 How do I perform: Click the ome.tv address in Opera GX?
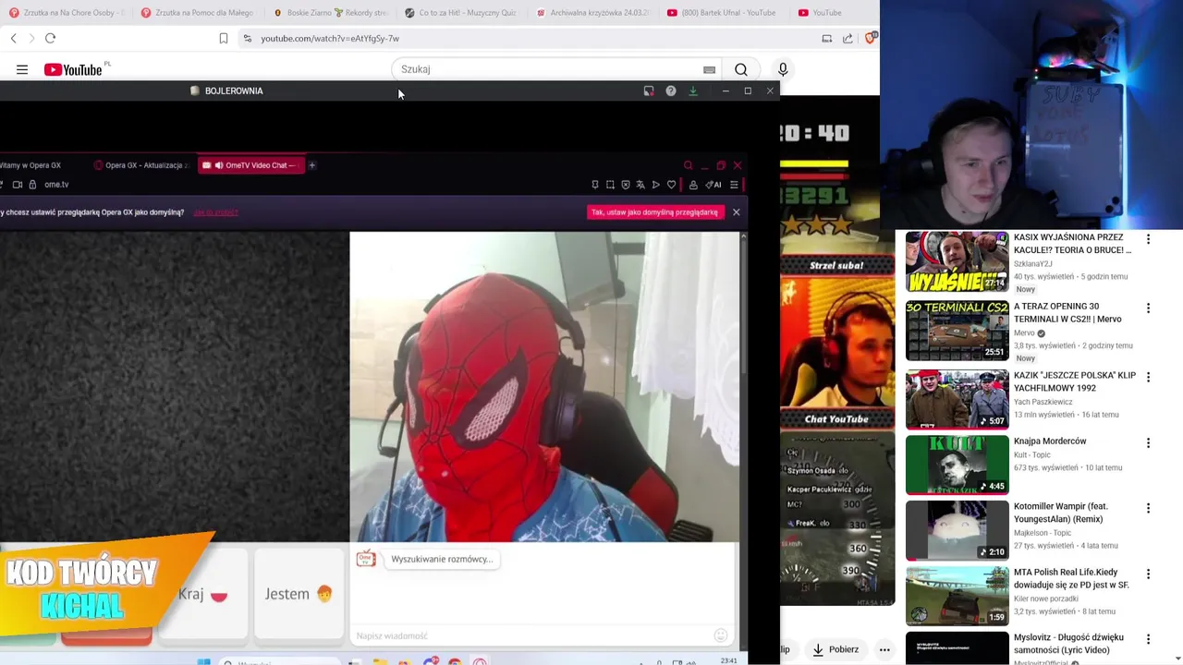56,185
